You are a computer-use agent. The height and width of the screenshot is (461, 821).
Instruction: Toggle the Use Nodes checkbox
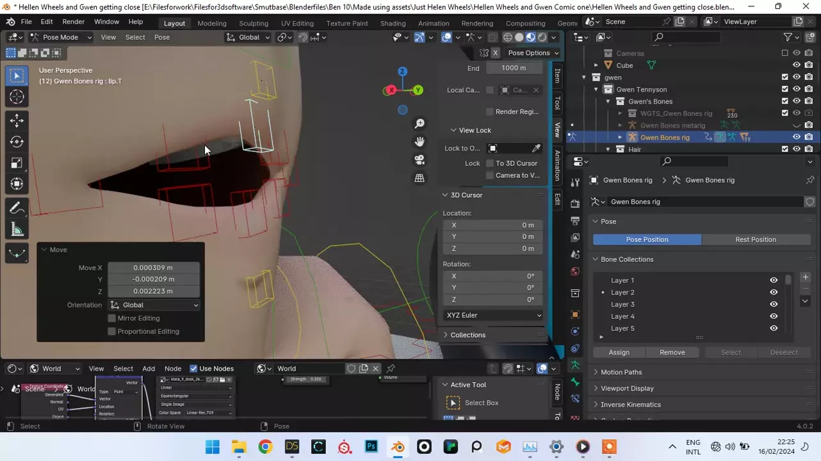coord(193,369)
